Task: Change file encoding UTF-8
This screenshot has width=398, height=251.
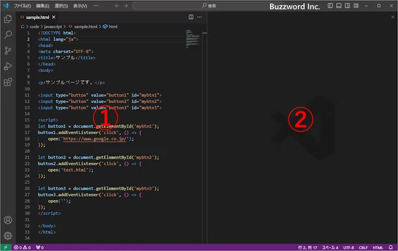Action: (348, 248)
